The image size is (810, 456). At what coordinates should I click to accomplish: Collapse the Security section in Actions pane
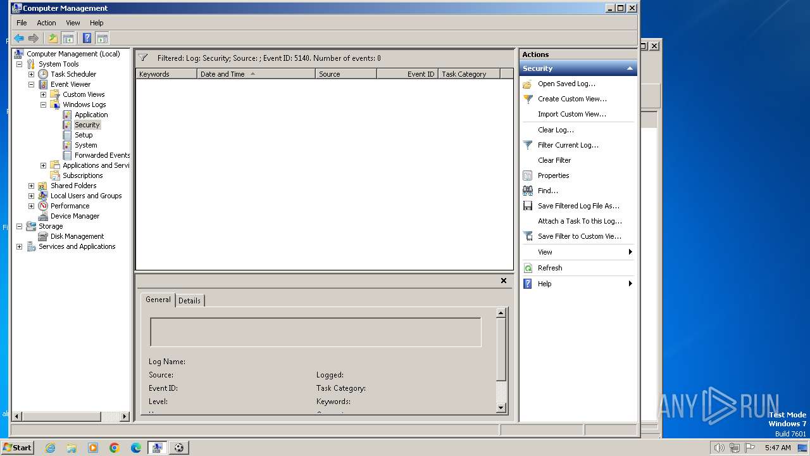tap(630, 68)
